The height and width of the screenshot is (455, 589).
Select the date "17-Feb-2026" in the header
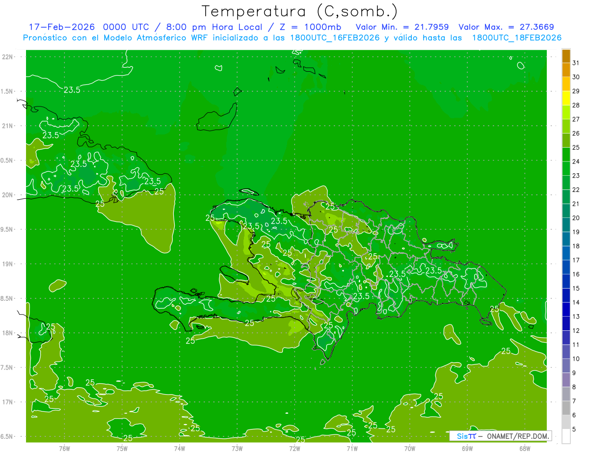62,27
